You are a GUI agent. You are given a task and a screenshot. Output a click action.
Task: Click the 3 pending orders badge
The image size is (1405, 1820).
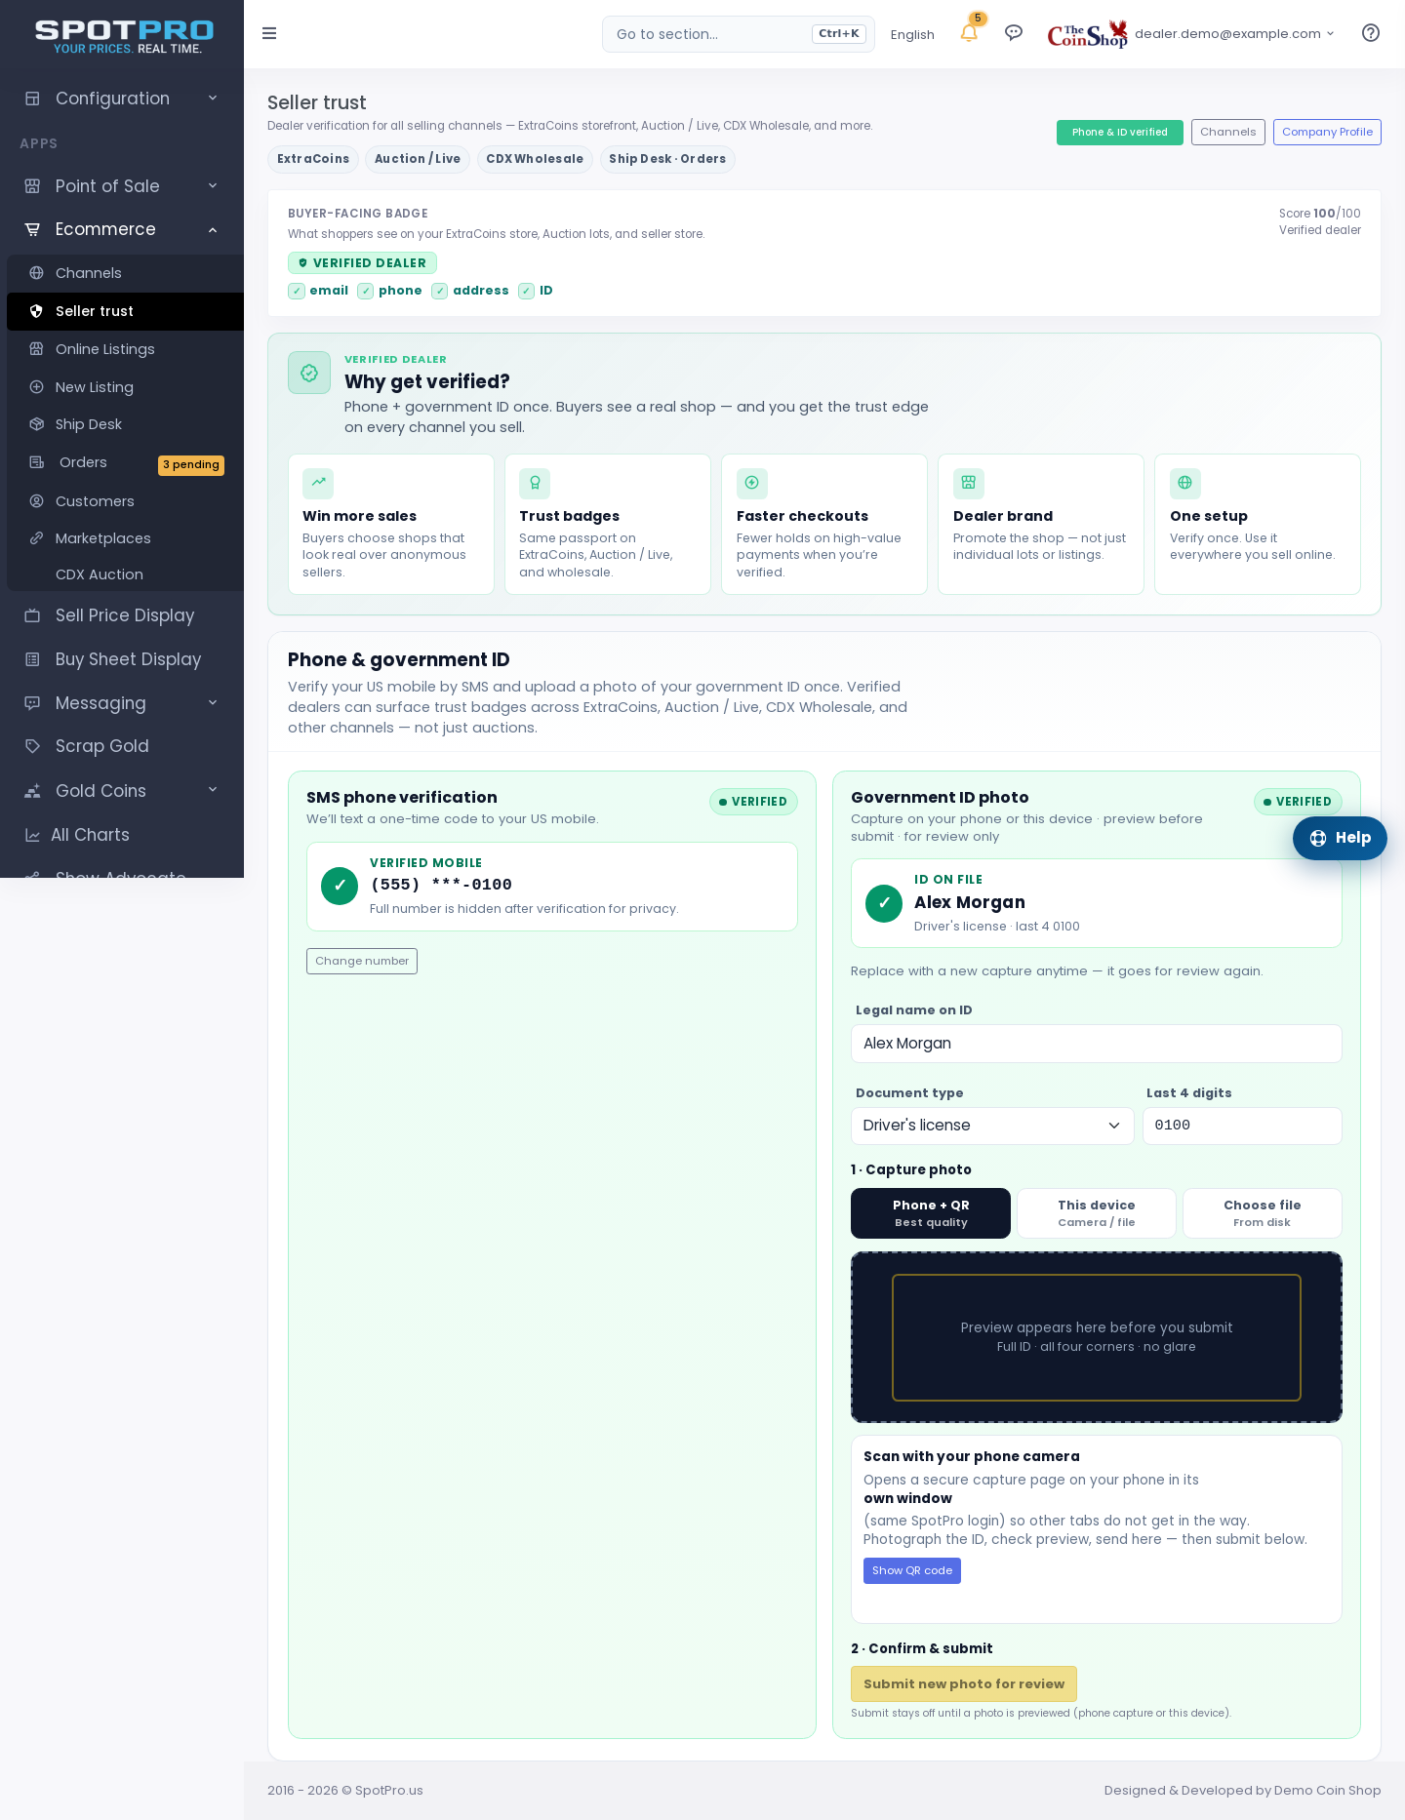[x=191, y=465]
